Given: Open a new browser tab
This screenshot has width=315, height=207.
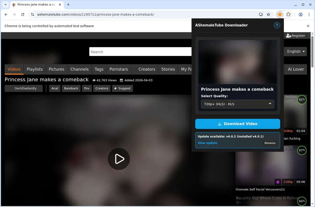Looking at the screenshot, I should point(68,4).
